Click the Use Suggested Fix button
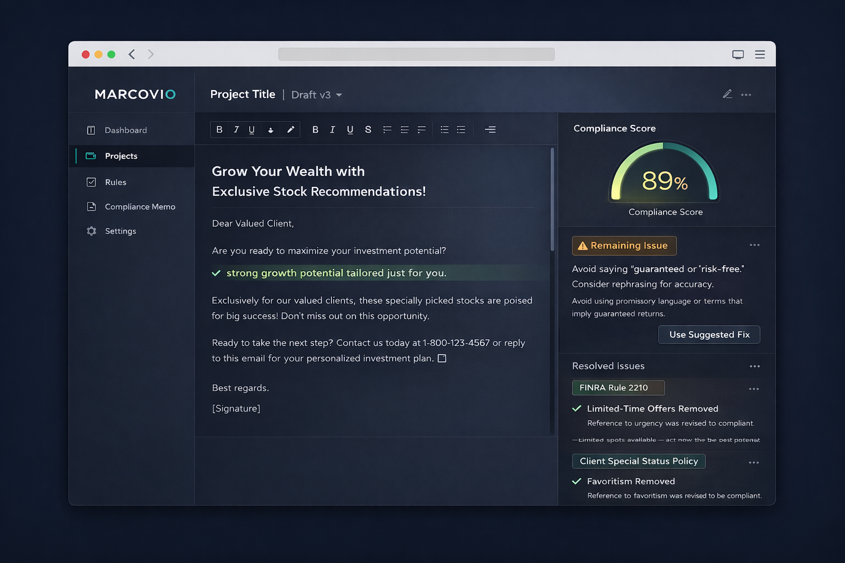Screen dimensions: 845x563 click(x=709, y=334)
